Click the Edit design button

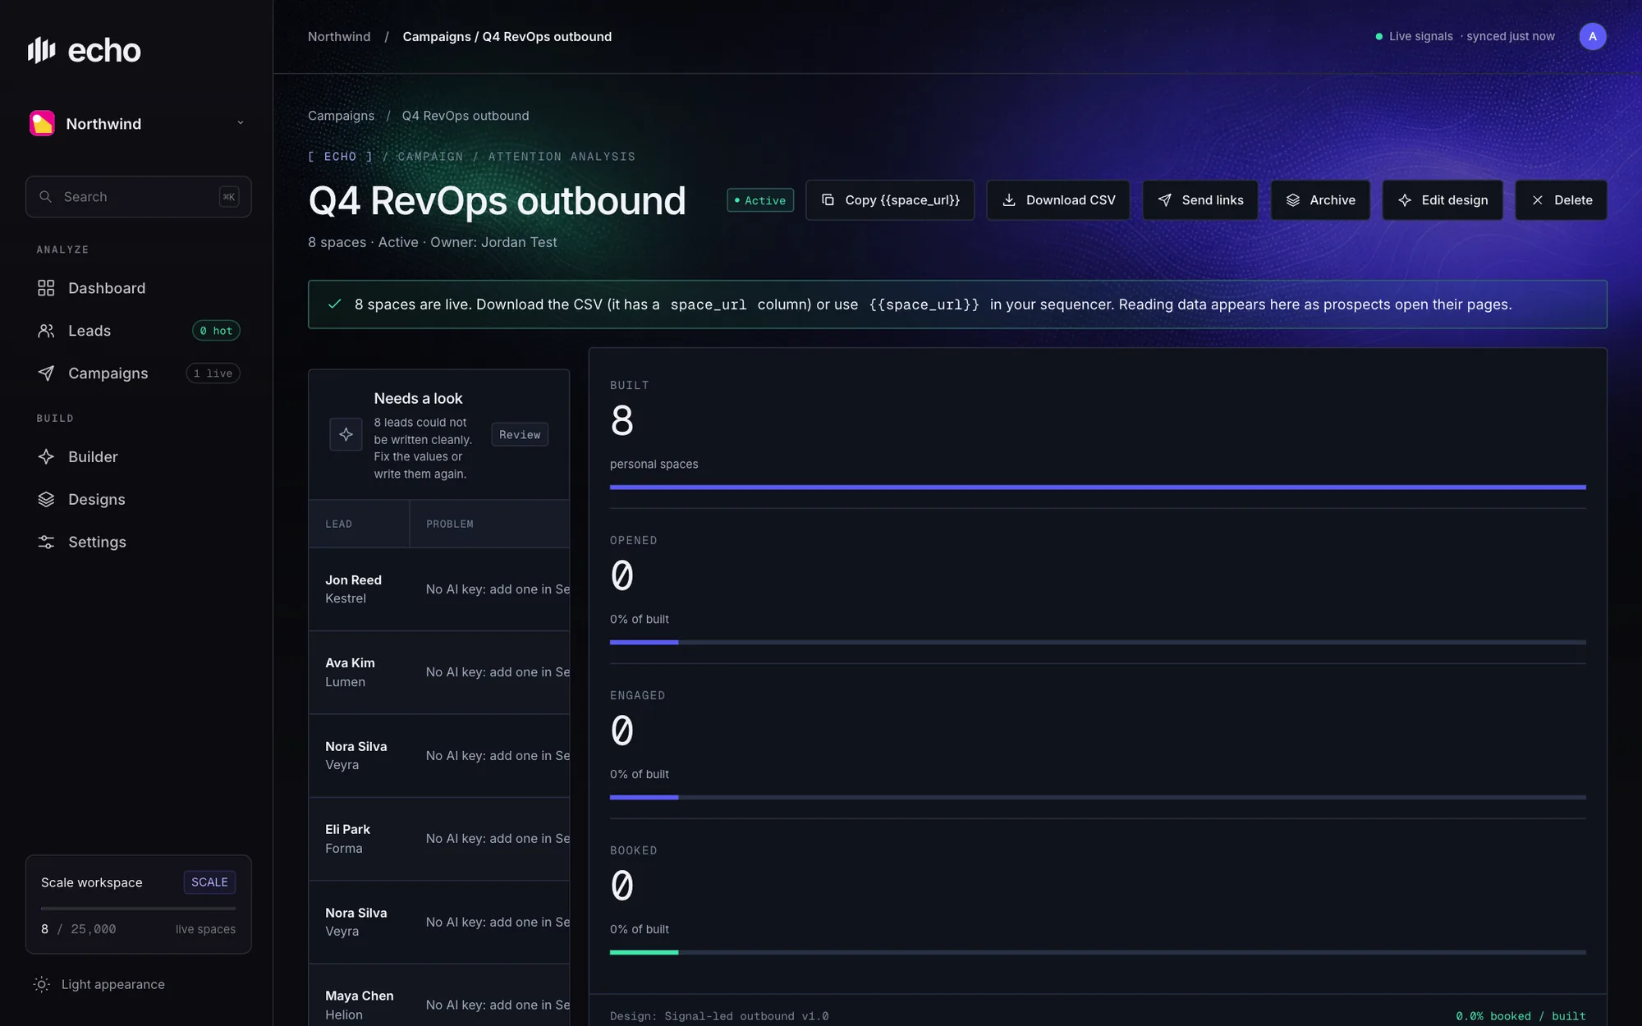tap(1442, 200)
